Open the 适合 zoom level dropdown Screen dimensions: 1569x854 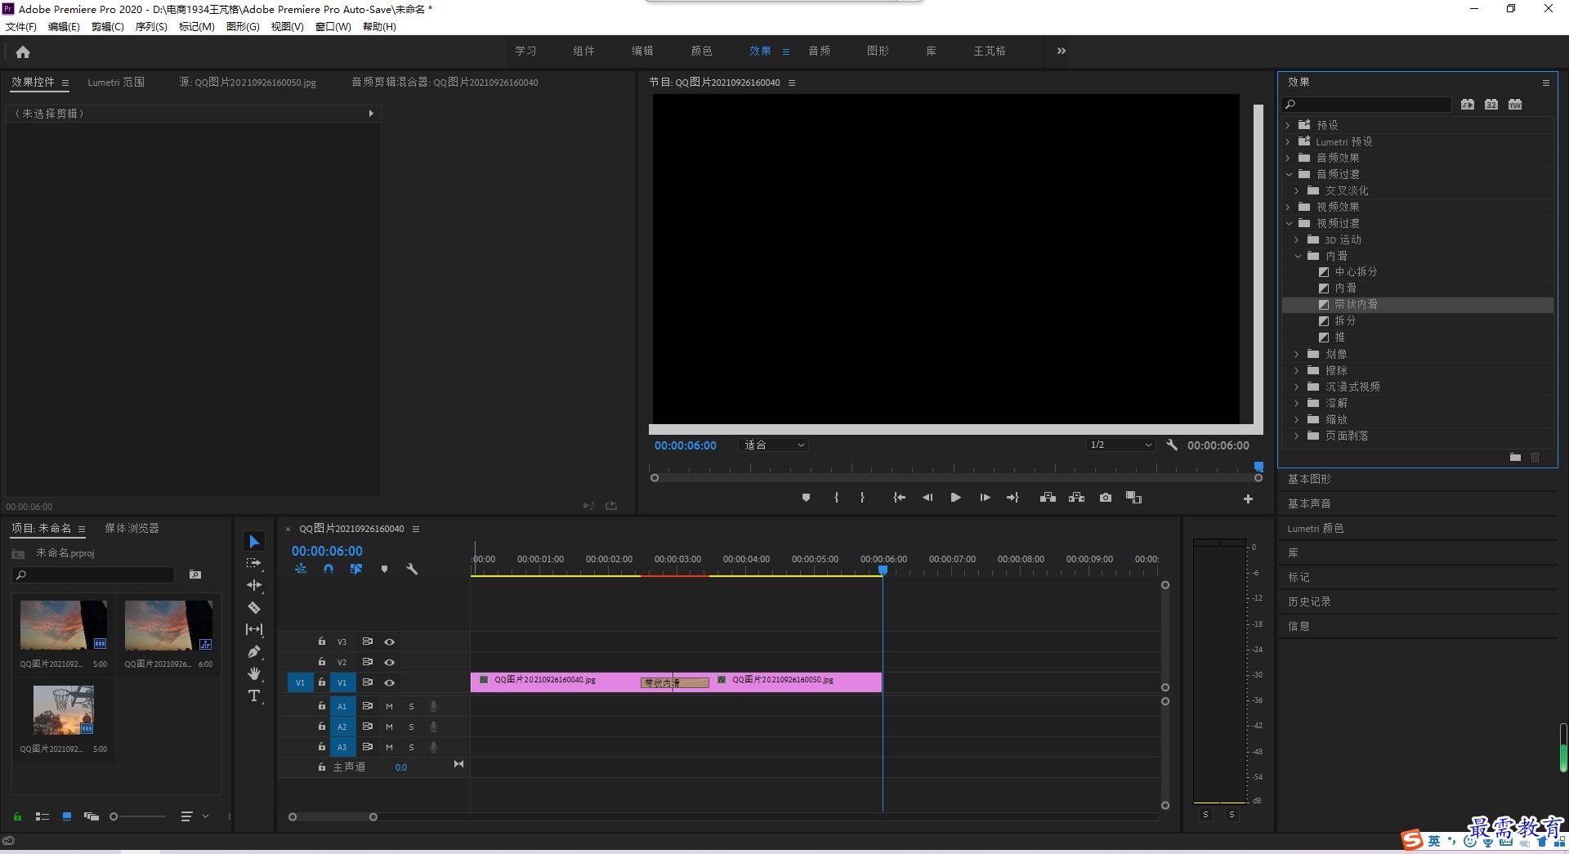(x=773, y=445)
